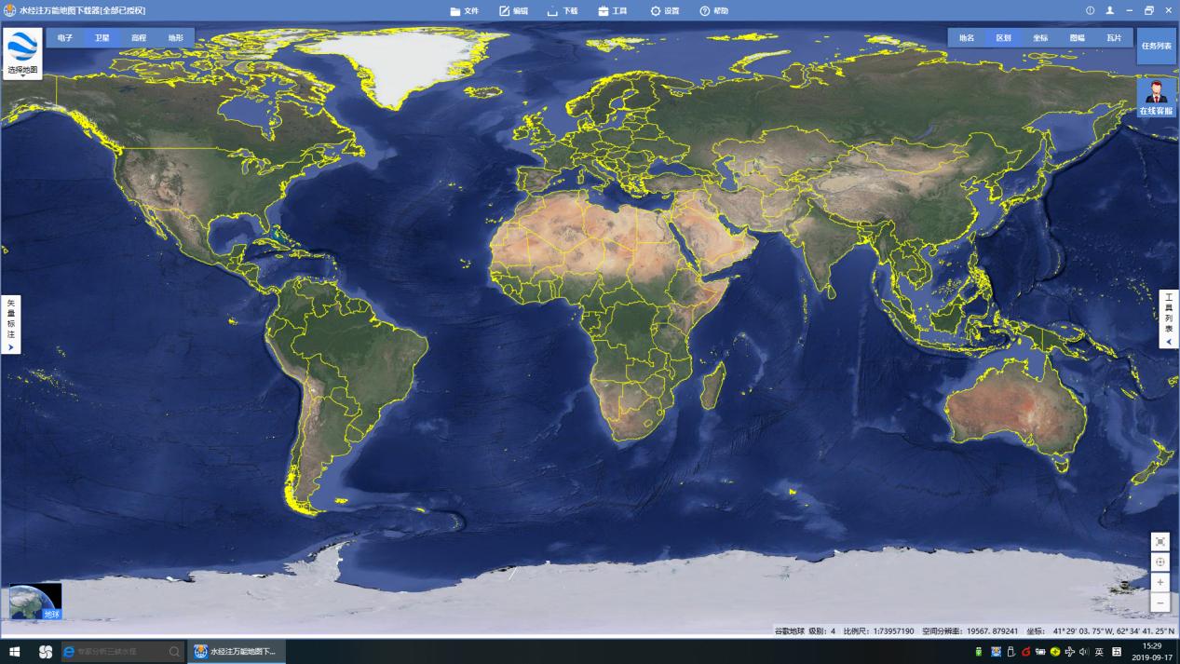1180x664 pixels.
Task: Open the 工具 (Tools) menu
Action: click(612, 10)
